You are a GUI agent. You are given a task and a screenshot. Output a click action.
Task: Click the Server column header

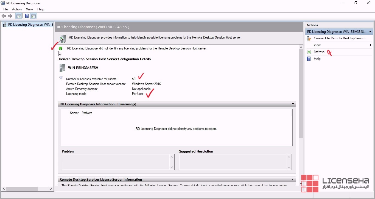(x=74, y=113)
